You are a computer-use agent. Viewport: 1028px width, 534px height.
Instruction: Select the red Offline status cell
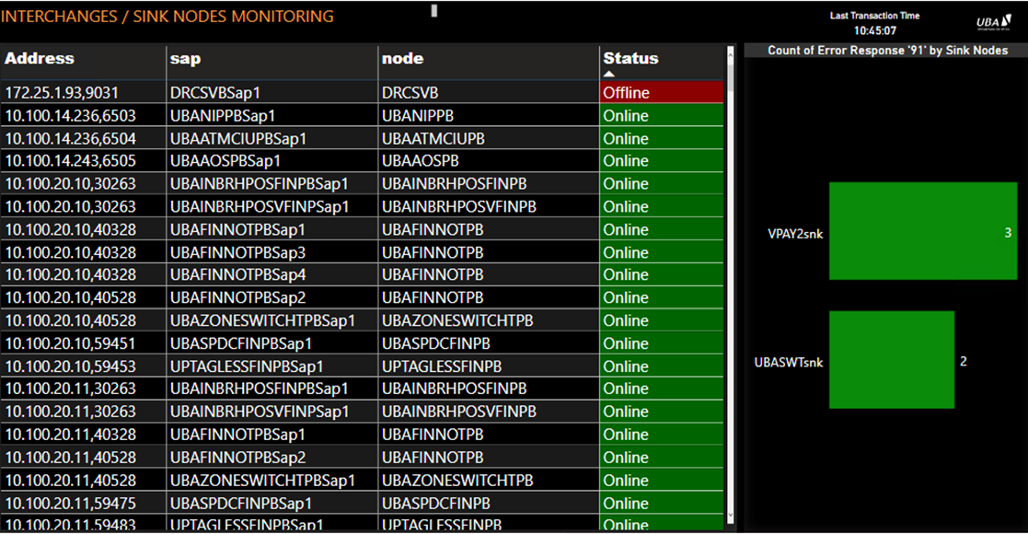pos(661,93)
